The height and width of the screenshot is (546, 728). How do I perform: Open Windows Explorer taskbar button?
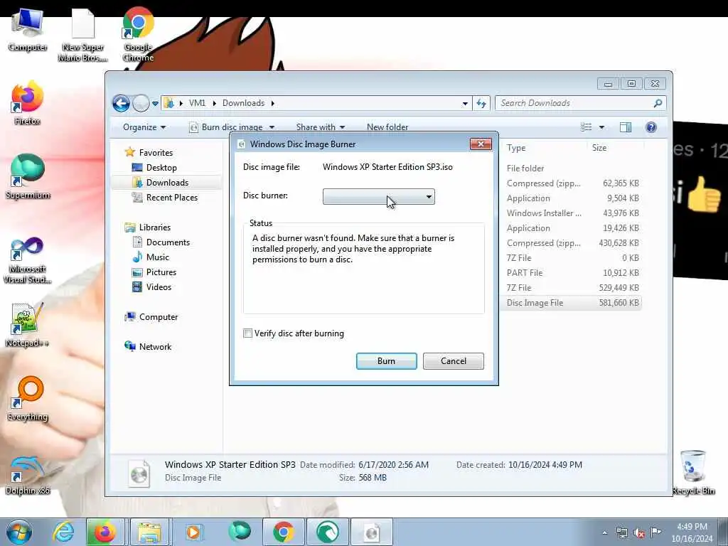[x=149, y=532]
